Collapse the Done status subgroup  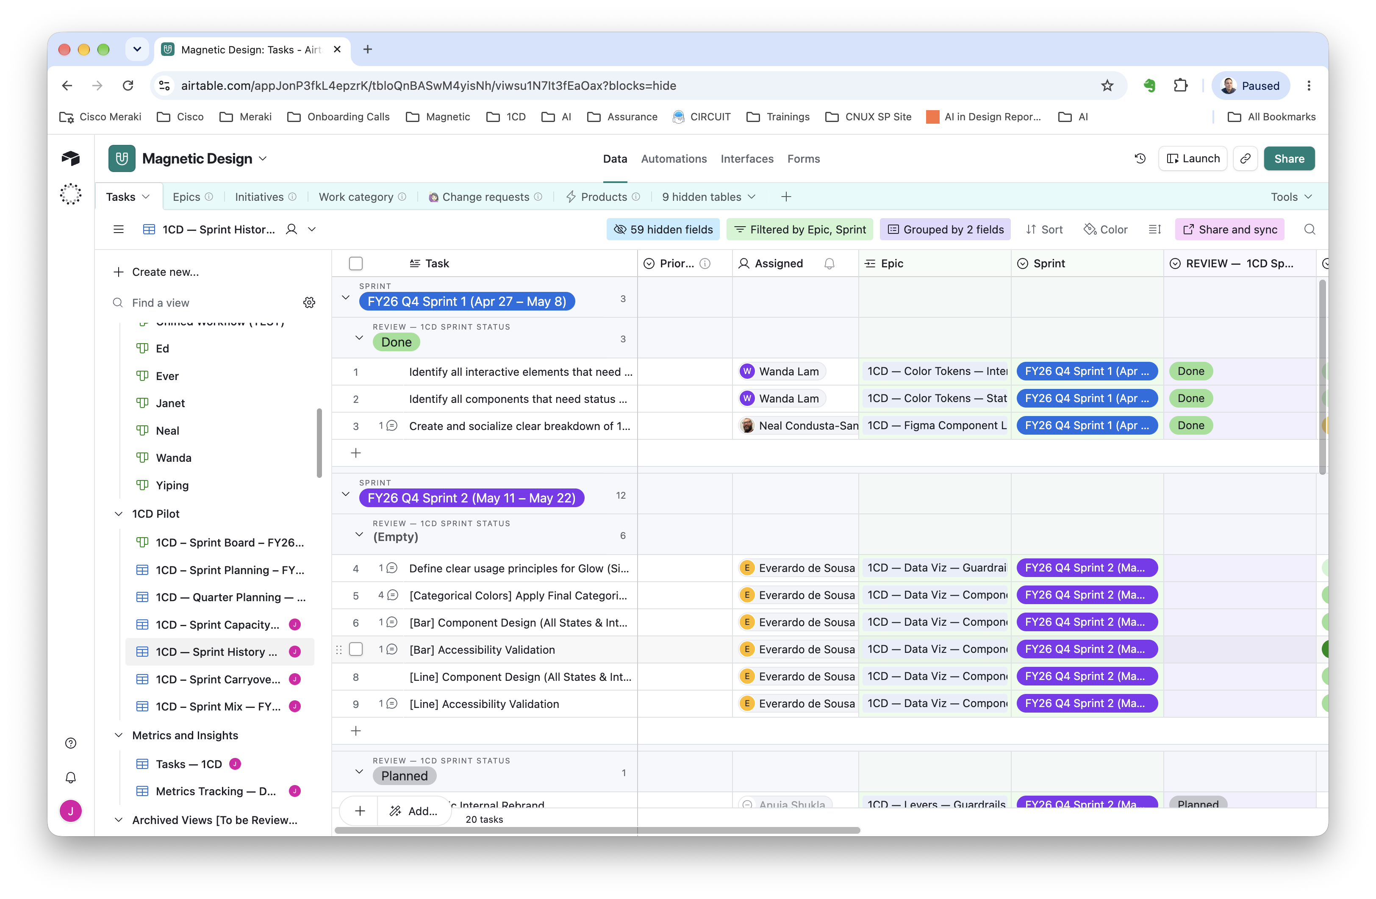359,338
